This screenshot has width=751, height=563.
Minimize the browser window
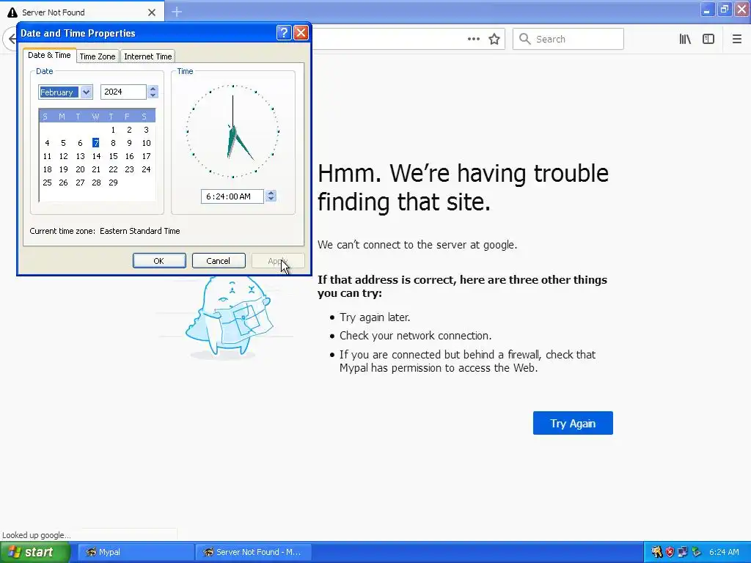tap(707, 10)
